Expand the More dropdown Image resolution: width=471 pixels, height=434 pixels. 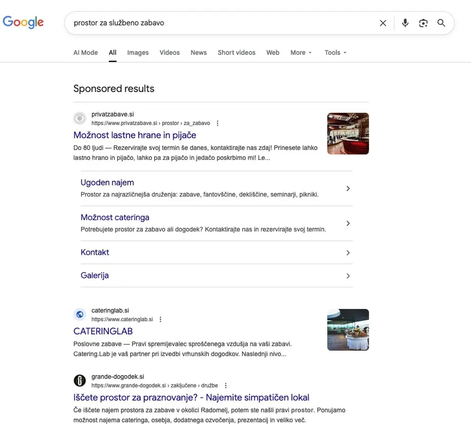[301, 52]
